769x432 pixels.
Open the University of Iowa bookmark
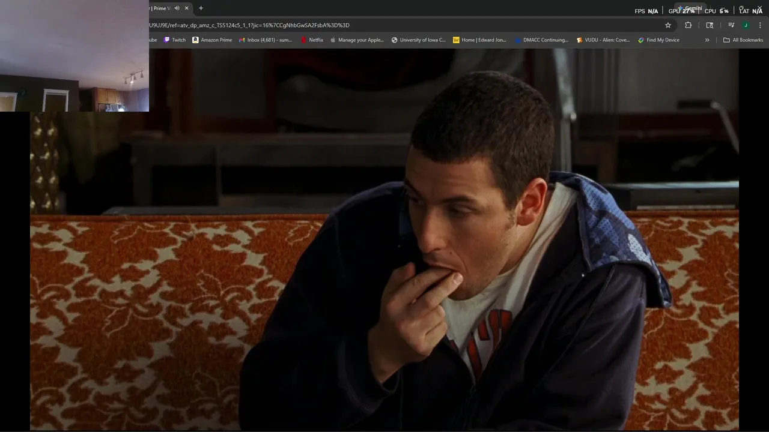(x=419, y=40)
